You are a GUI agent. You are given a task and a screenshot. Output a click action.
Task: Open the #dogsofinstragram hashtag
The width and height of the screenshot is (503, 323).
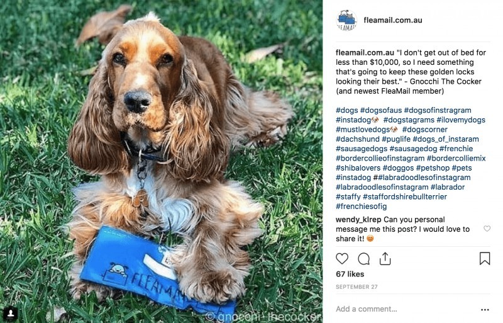click(x=438, y=110)
